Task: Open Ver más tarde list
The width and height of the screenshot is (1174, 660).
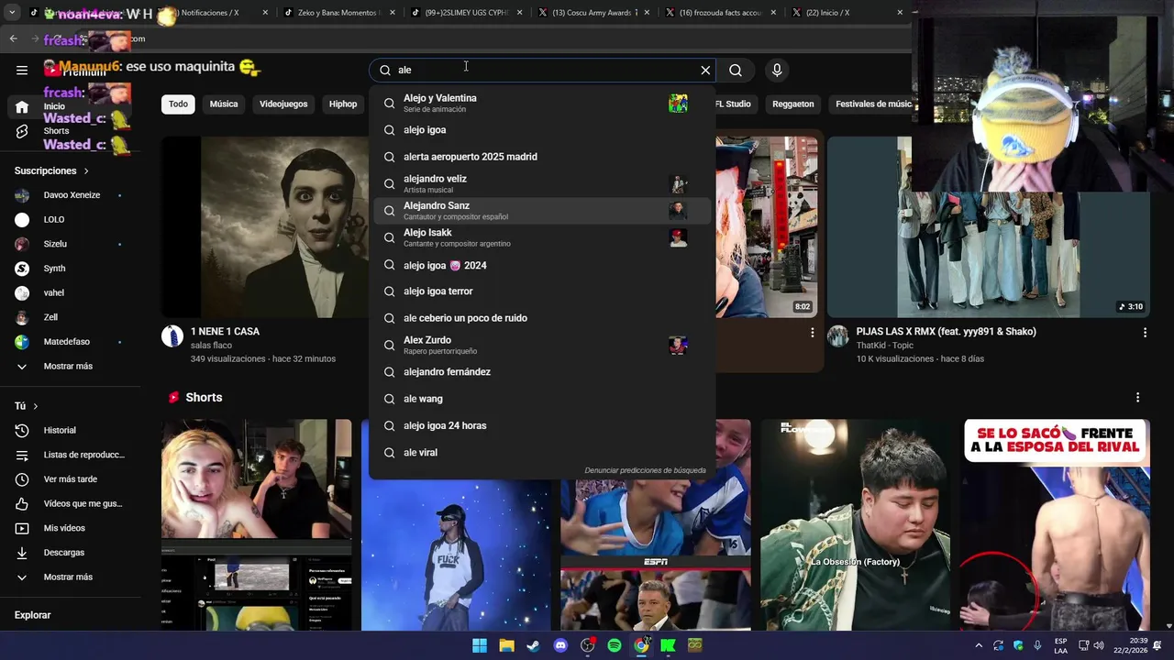Action: (x=70, y=479)
